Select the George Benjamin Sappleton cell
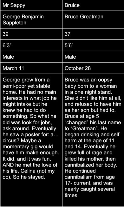This screenshot has width=124, height=207. point(31,20)
